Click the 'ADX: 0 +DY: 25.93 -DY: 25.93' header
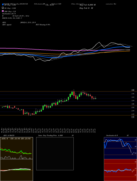The image size is (137, 181). point(16,138)
